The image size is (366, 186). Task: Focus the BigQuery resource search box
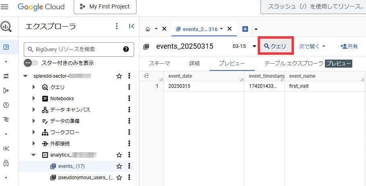(x=79, y=49)
